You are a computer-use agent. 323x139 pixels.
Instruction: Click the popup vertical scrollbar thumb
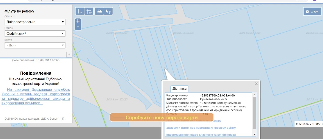254,113
